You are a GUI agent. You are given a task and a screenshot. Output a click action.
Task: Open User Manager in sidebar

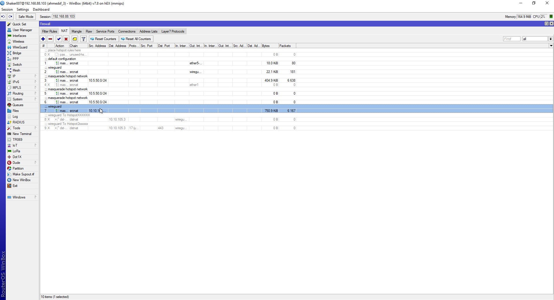point(23,30)
